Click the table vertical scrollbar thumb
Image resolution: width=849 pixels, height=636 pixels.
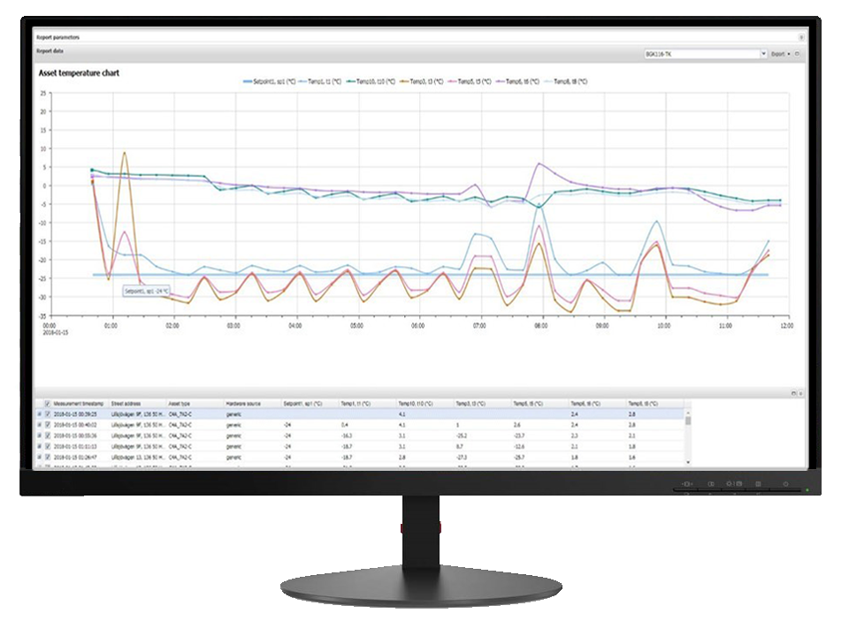(688, 420)
